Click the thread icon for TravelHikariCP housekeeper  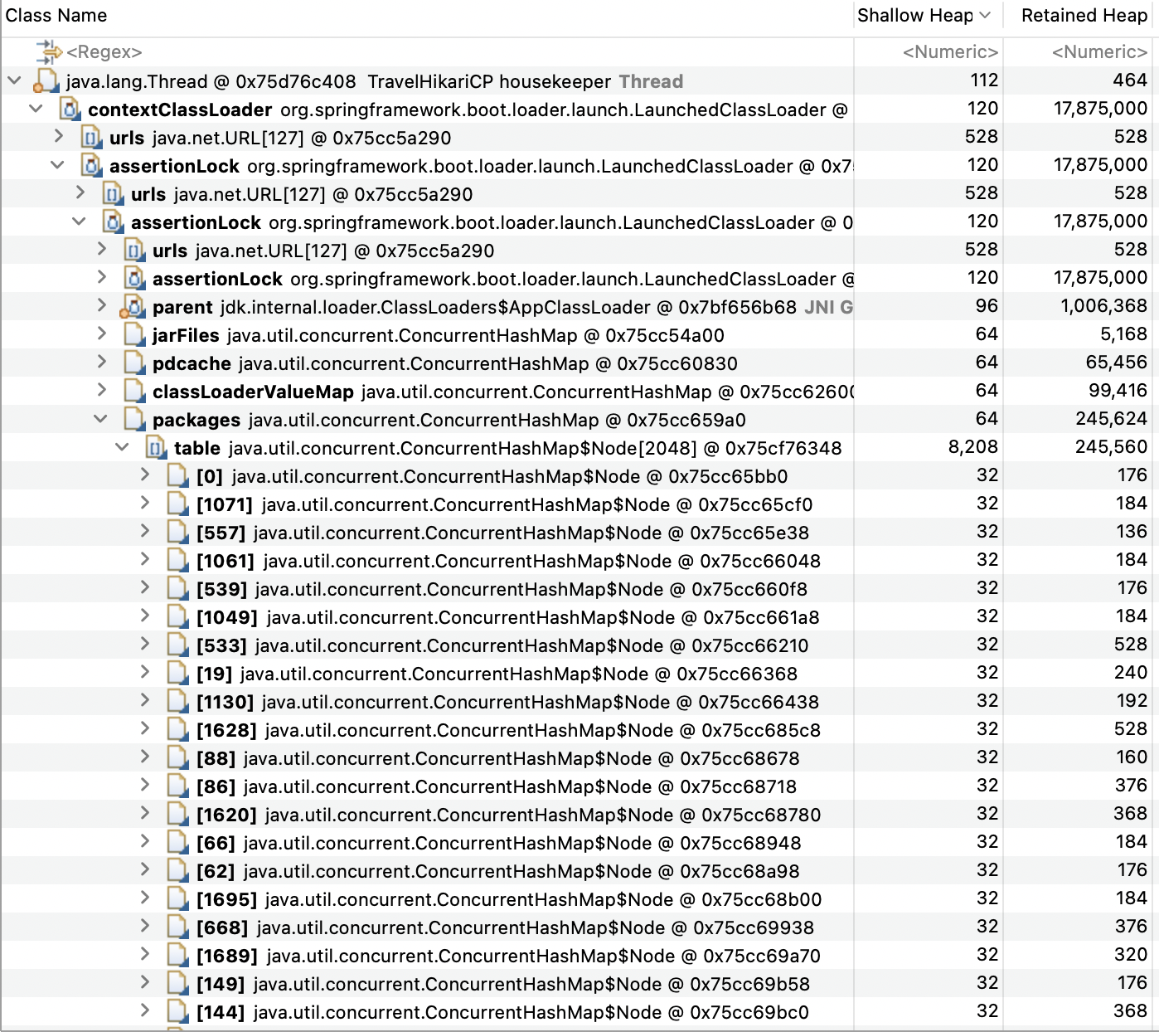click(x=46, y=81)
